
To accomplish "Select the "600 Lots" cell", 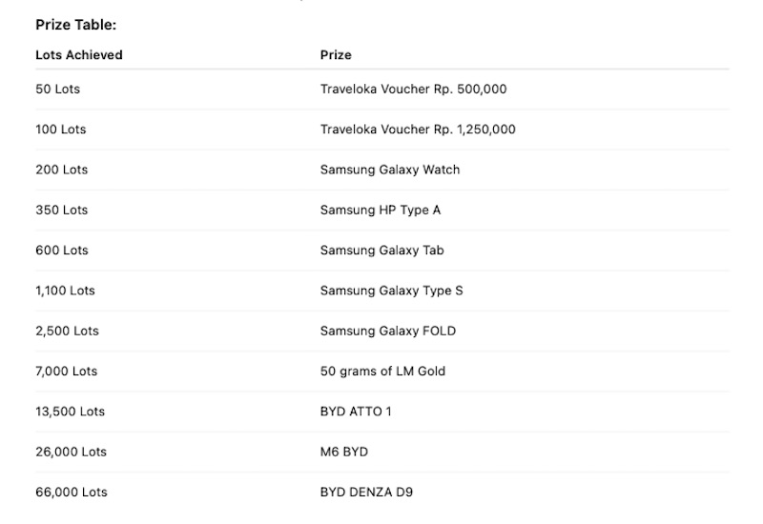I will [x=62, y=251].
